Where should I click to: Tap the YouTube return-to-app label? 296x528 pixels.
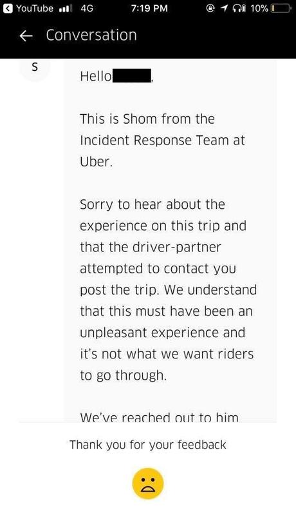pyautogui.click(x=35, y=8)
